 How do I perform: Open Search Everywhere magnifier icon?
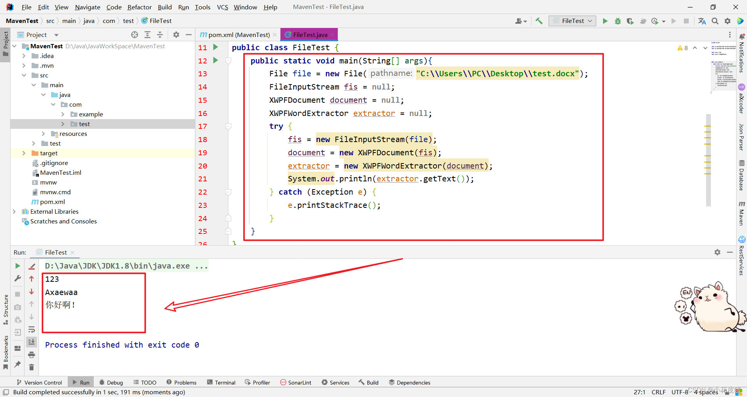click(x=715, y=21)
